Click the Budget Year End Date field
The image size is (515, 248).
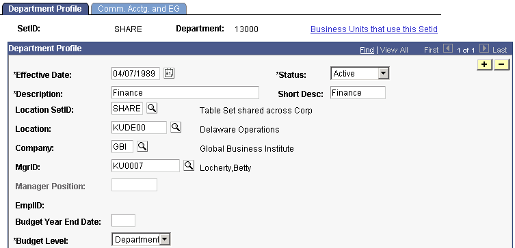coord(124,220)
